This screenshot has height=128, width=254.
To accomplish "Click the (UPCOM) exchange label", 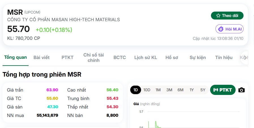I will (32, 12).
